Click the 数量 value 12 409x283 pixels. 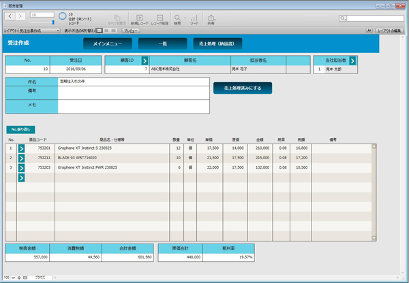tap(178, 148)
